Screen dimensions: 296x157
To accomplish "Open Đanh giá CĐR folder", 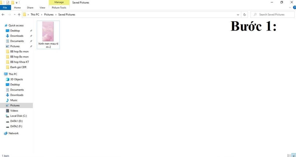I will point(18,67).
